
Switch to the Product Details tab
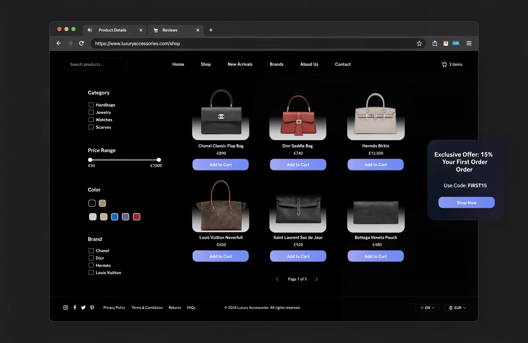tap(115, 30)
